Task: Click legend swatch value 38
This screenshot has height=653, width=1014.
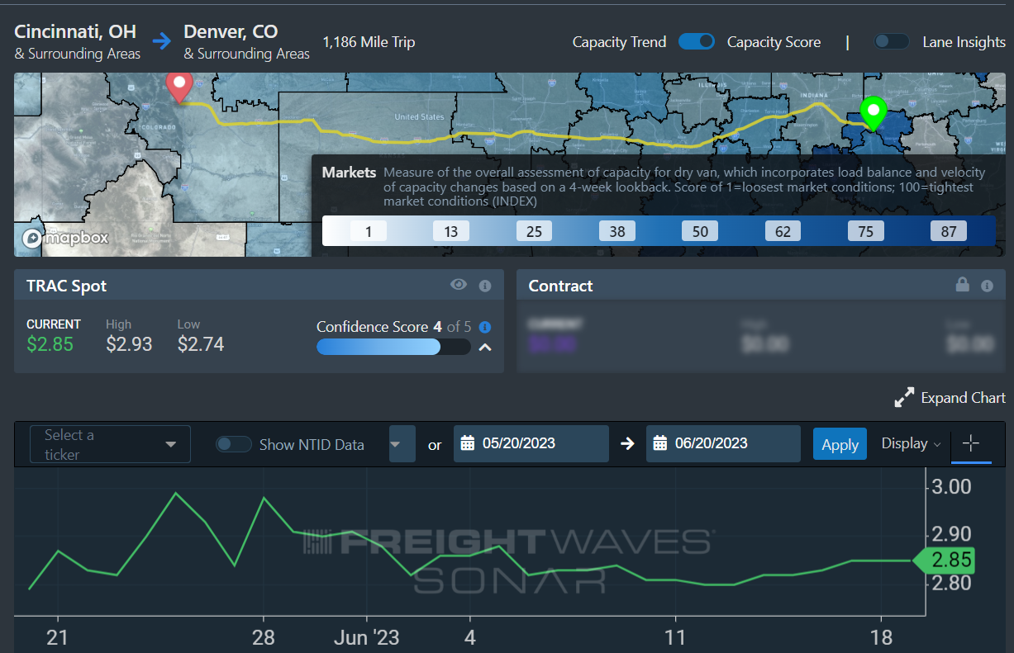Action: click(617, 231)
